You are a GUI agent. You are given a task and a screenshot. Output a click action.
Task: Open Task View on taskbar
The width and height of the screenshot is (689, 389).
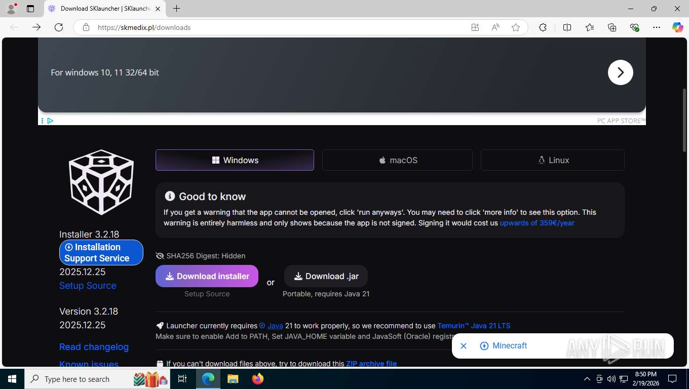click(x=182, y=379)
